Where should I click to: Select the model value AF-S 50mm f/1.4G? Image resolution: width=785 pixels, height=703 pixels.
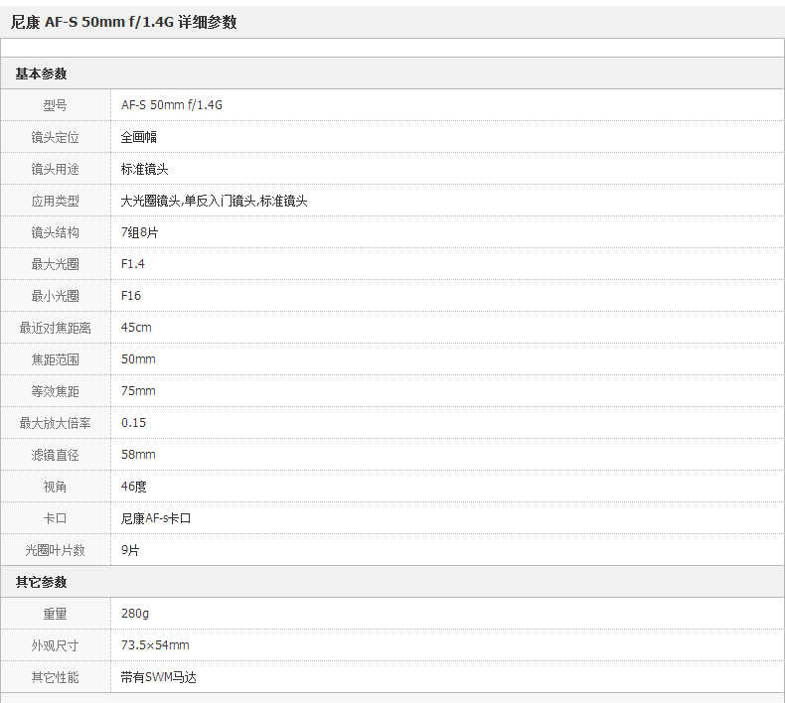click(x=172, y=105)
